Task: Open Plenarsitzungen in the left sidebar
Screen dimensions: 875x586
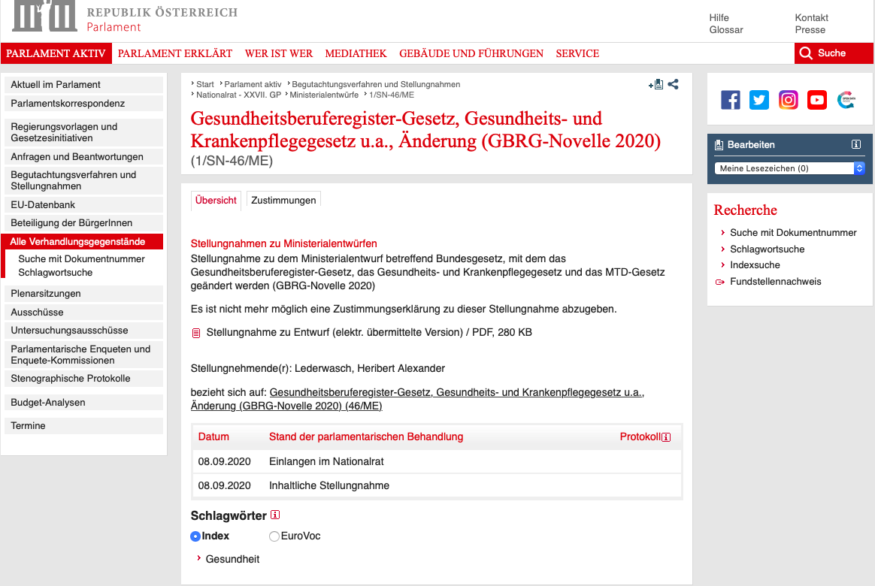Action: (x=46, y=294)
